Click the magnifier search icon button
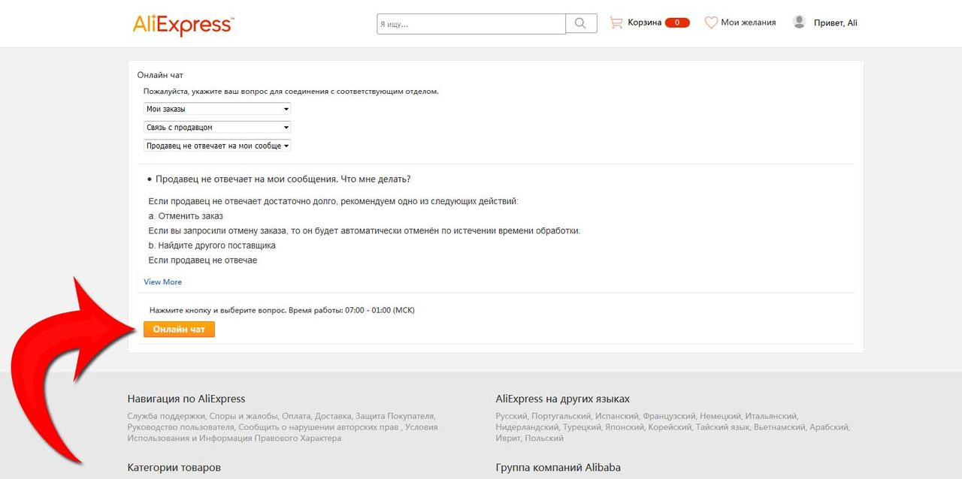The height and width of the screenshot is (479, 962). click(581, 23)
